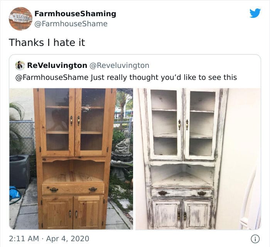The image size is (270, 247).
Task: Click the drawer of the white painted cabinet
Action: 182,193
